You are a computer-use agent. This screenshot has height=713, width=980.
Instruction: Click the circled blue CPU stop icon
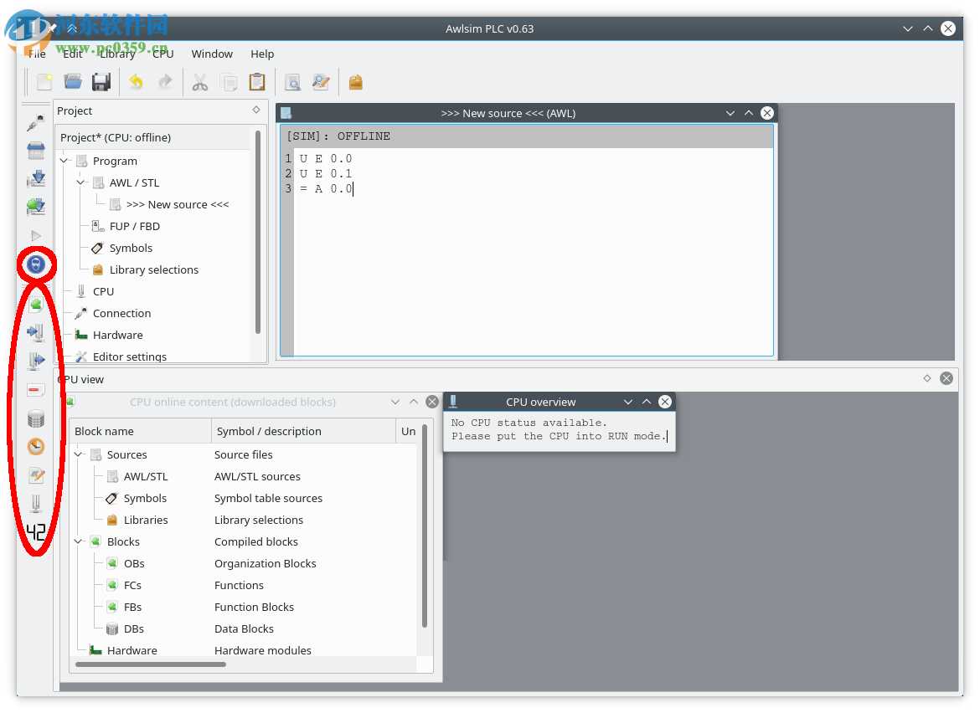click(35, 264)
